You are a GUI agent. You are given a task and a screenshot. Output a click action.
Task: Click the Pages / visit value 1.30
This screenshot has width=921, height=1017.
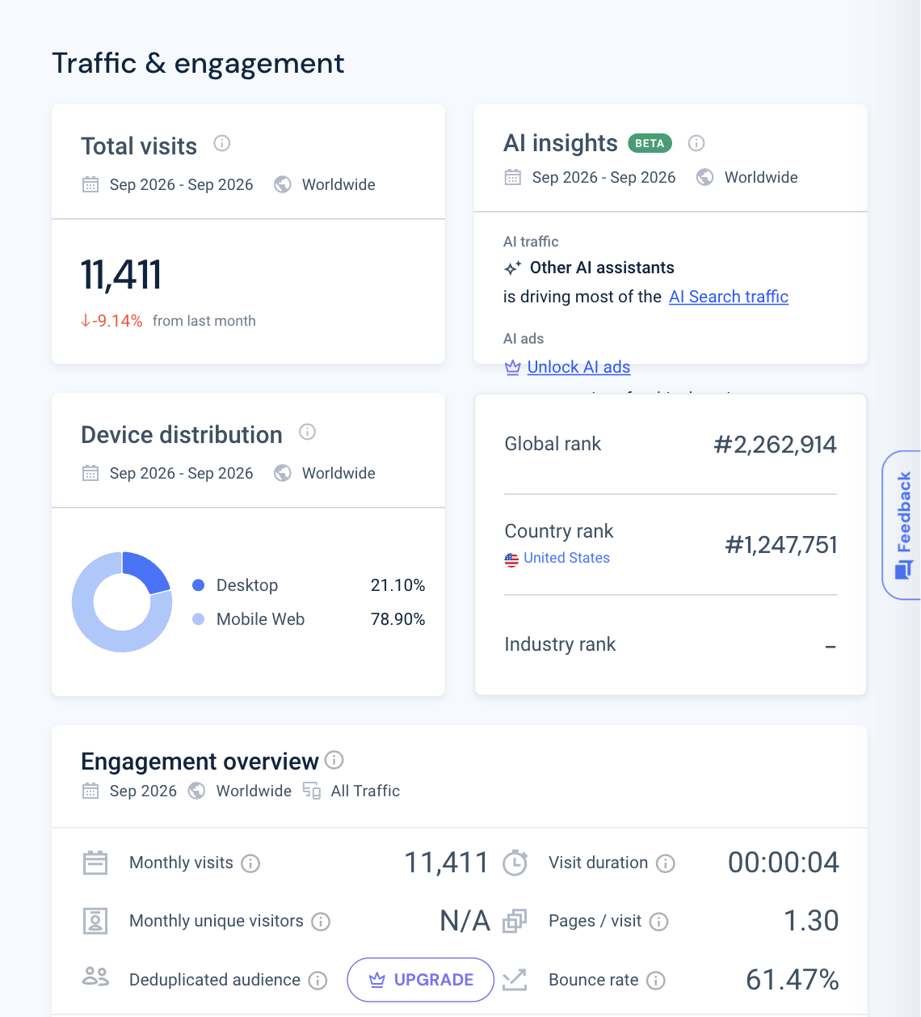pos(811,921)
